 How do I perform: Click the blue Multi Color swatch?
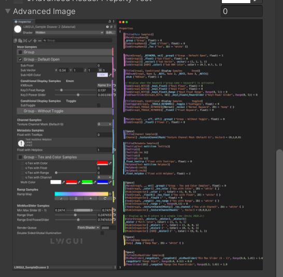tap(103, 182)
